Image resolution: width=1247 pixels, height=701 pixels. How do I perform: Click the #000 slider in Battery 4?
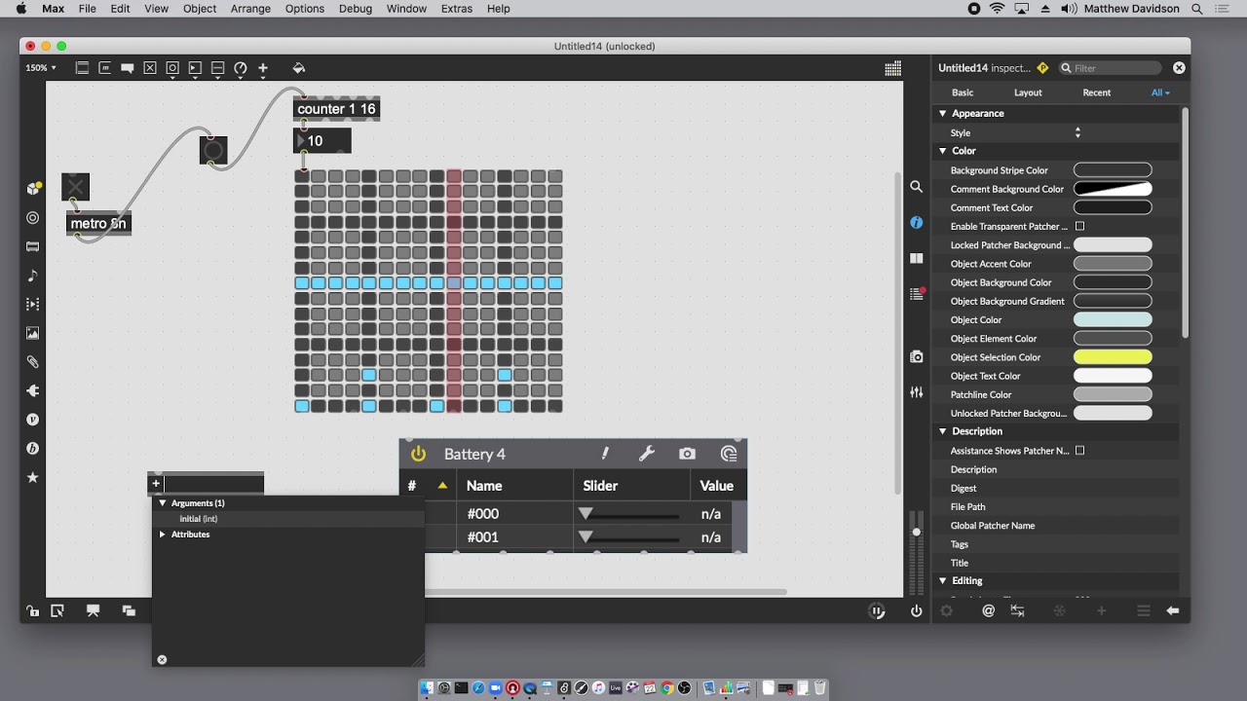(x=631, y=514)
